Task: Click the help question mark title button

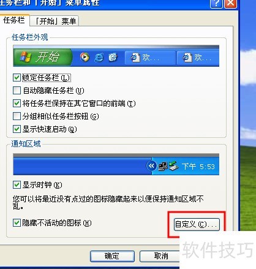Action: point(216,4)
